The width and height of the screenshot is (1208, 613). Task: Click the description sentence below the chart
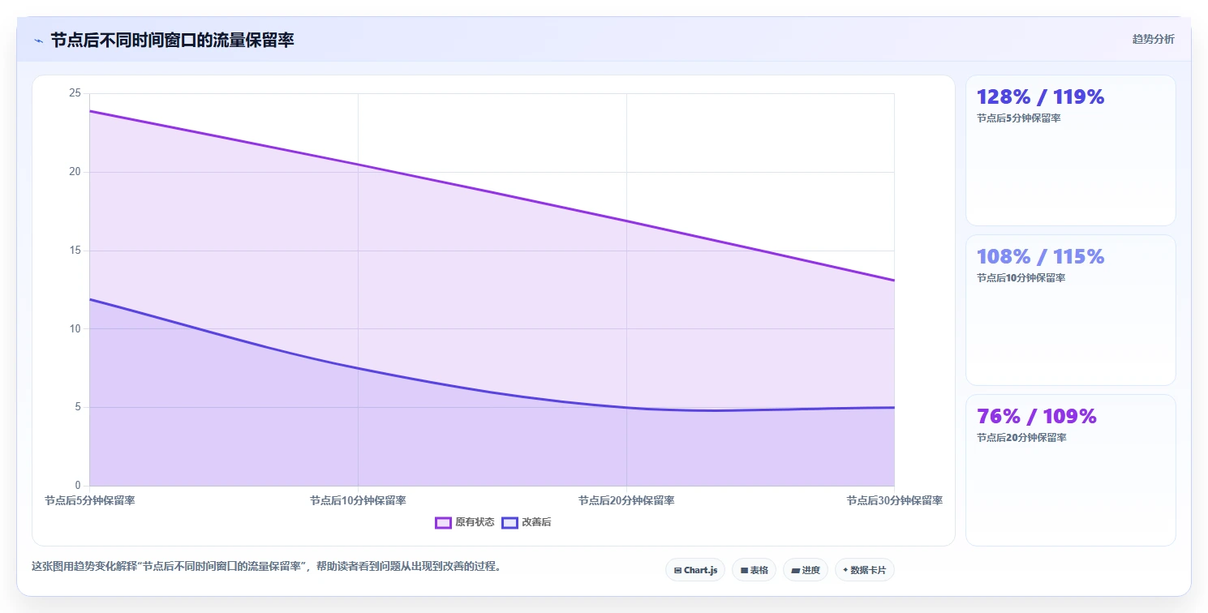(266, 566)
